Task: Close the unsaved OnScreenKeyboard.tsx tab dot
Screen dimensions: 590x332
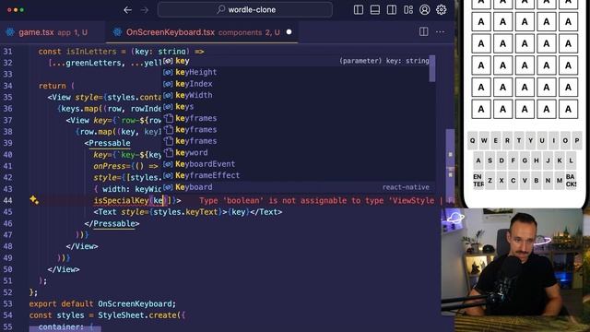Action: (289, 32)
